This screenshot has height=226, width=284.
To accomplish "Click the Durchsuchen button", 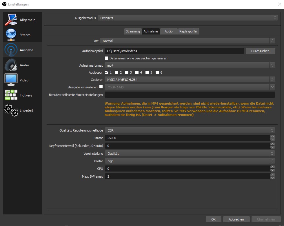I will point(260,51).
